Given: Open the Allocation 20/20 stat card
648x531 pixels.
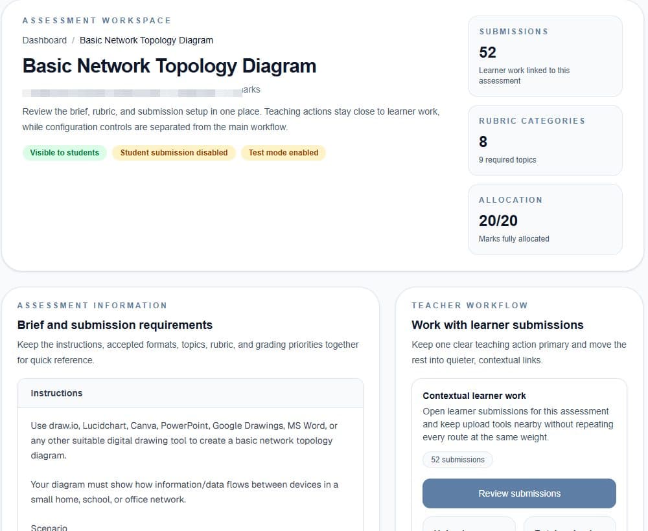Looking at the screenshot, I should 545,220.
